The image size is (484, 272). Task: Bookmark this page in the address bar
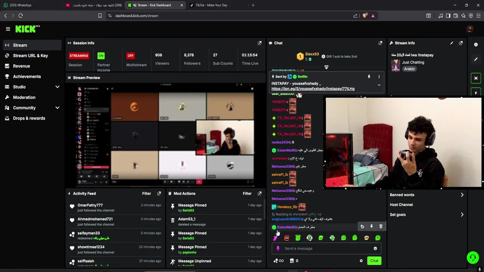point(100,15)
